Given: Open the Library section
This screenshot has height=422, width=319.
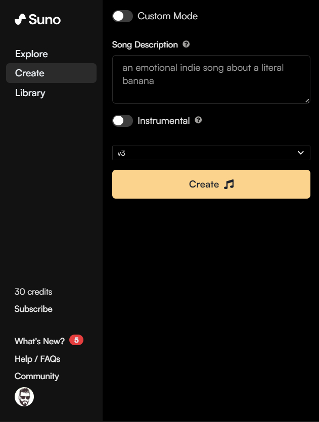Looking at the screenshot, I should click(x=30, y=93).
